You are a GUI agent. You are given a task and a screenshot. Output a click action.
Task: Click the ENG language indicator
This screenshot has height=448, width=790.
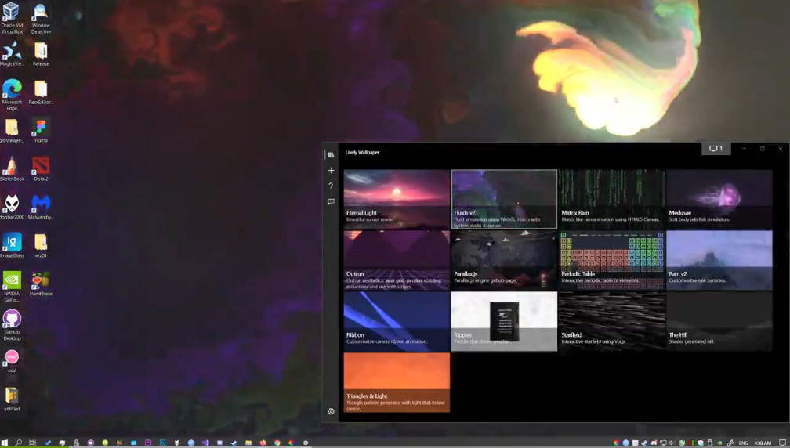744,443
